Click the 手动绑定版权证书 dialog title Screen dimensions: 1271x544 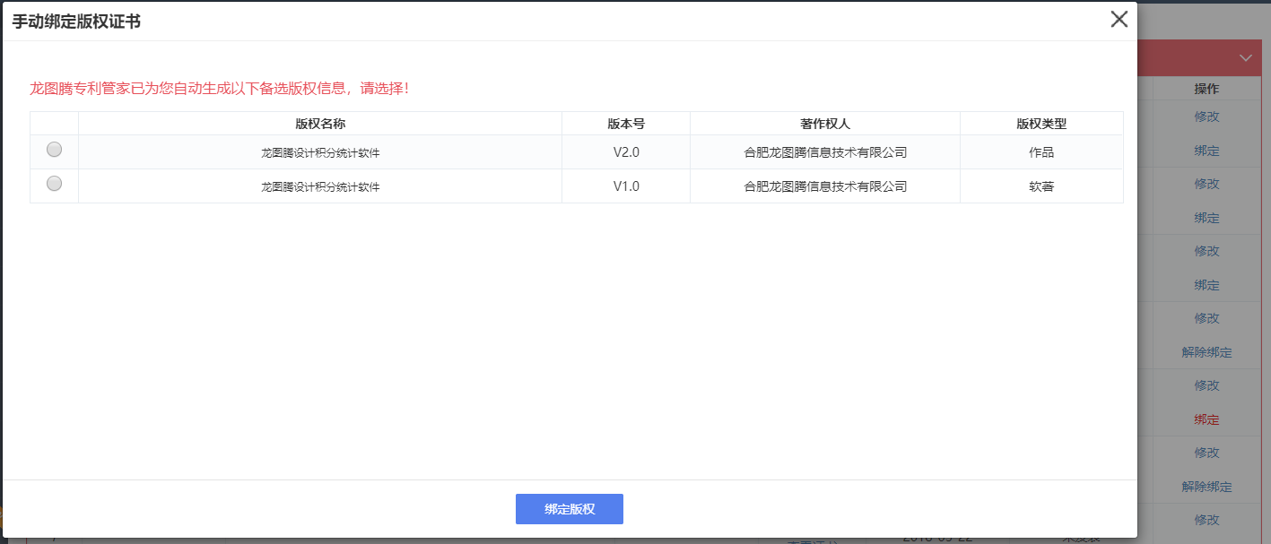coord(75,22)
